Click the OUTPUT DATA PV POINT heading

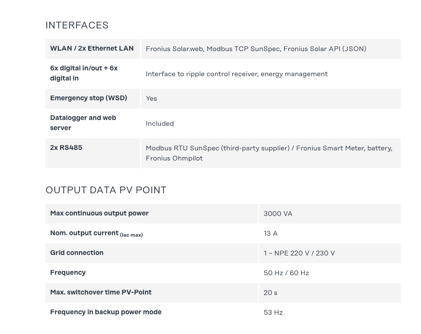click(106, 190)
